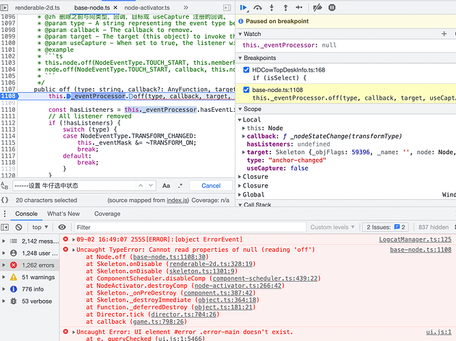Viewport: 456px width, 341px height.
Task: Deactivate breakpoints icon
Action: [317, 8]
